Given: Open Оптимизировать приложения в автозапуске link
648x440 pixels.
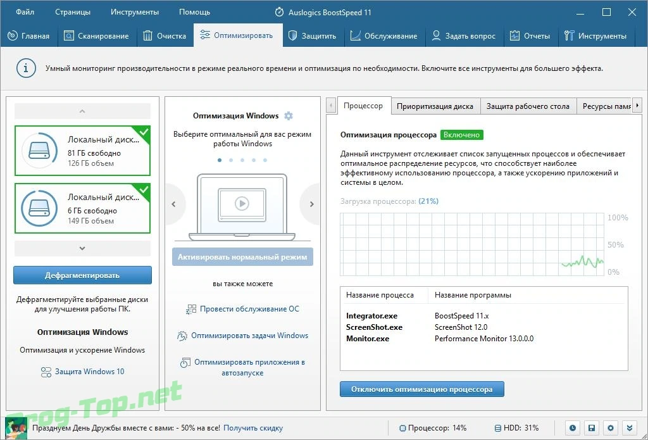Looking at the screenshot, I should pyautogui.click(x=249, y=367).
